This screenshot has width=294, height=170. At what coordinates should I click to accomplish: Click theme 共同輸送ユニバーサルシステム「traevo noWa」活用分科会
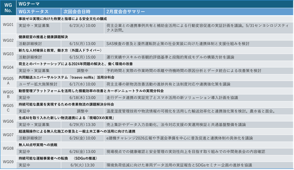(66, 77)
